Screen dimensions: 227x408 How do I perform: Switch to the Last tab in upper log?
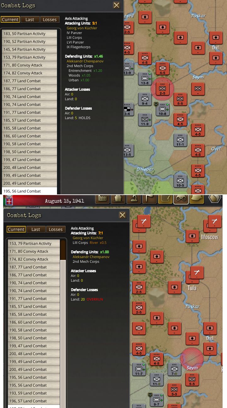[30, 20]
